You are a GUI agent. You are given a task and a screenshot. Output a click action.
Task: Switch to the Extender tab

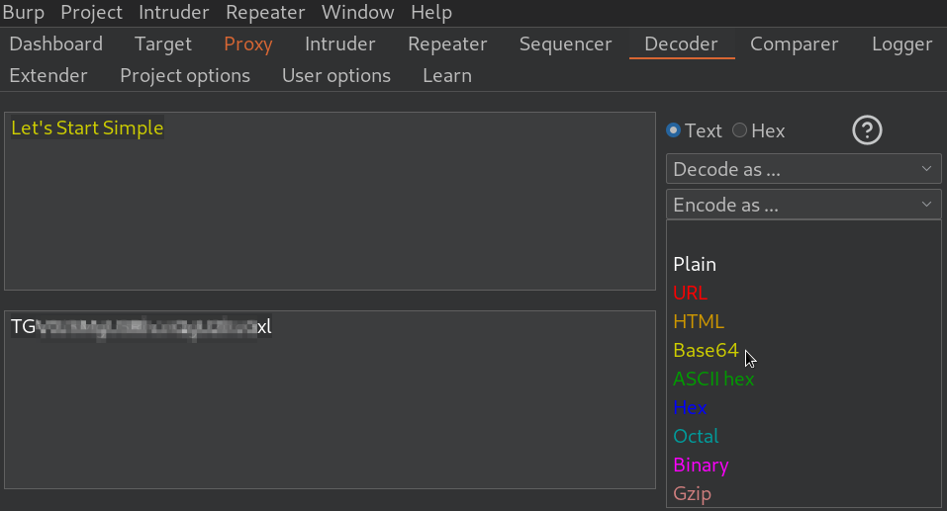pos(48,75)
